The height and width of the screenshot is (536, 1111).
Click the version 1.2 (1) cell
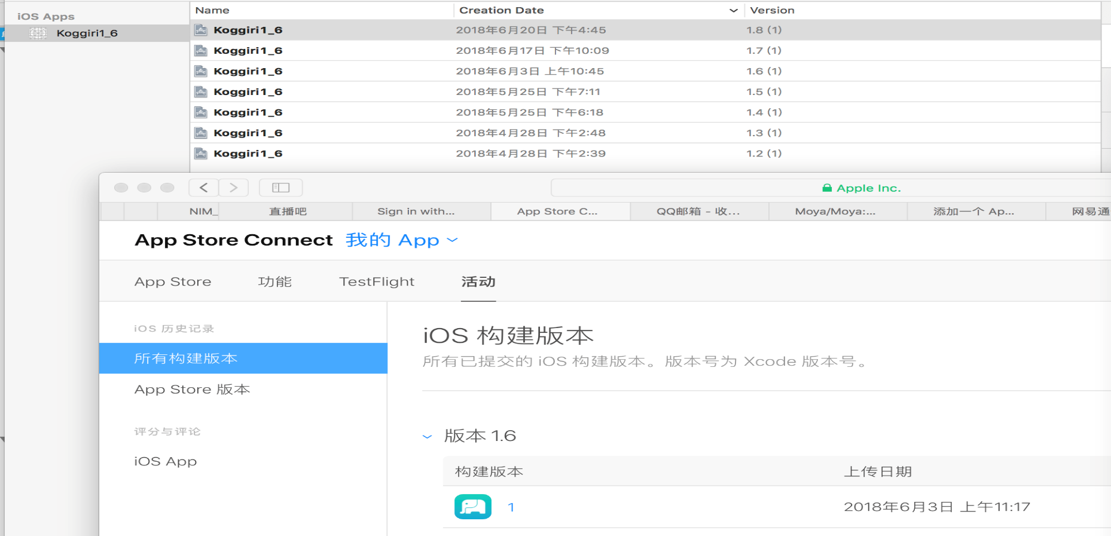tap(764, 154)
